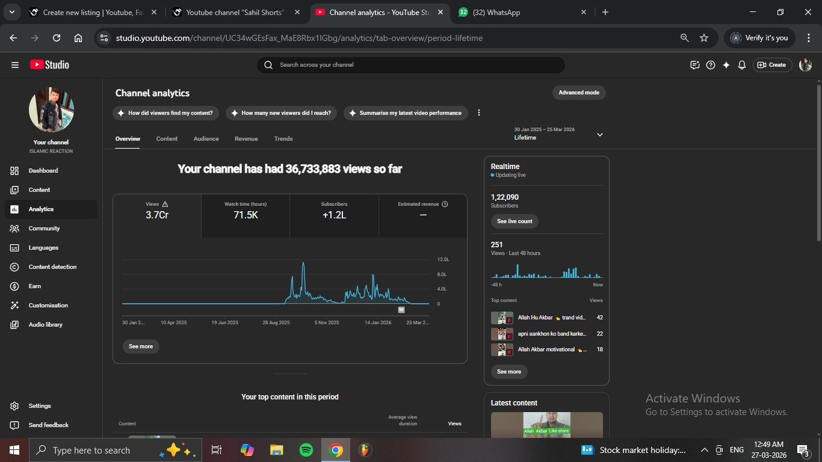This screenshot has width=822, height=462.
Task: Click the three-dot menu beside suggestion chips
Action: (x=479, y=112)
